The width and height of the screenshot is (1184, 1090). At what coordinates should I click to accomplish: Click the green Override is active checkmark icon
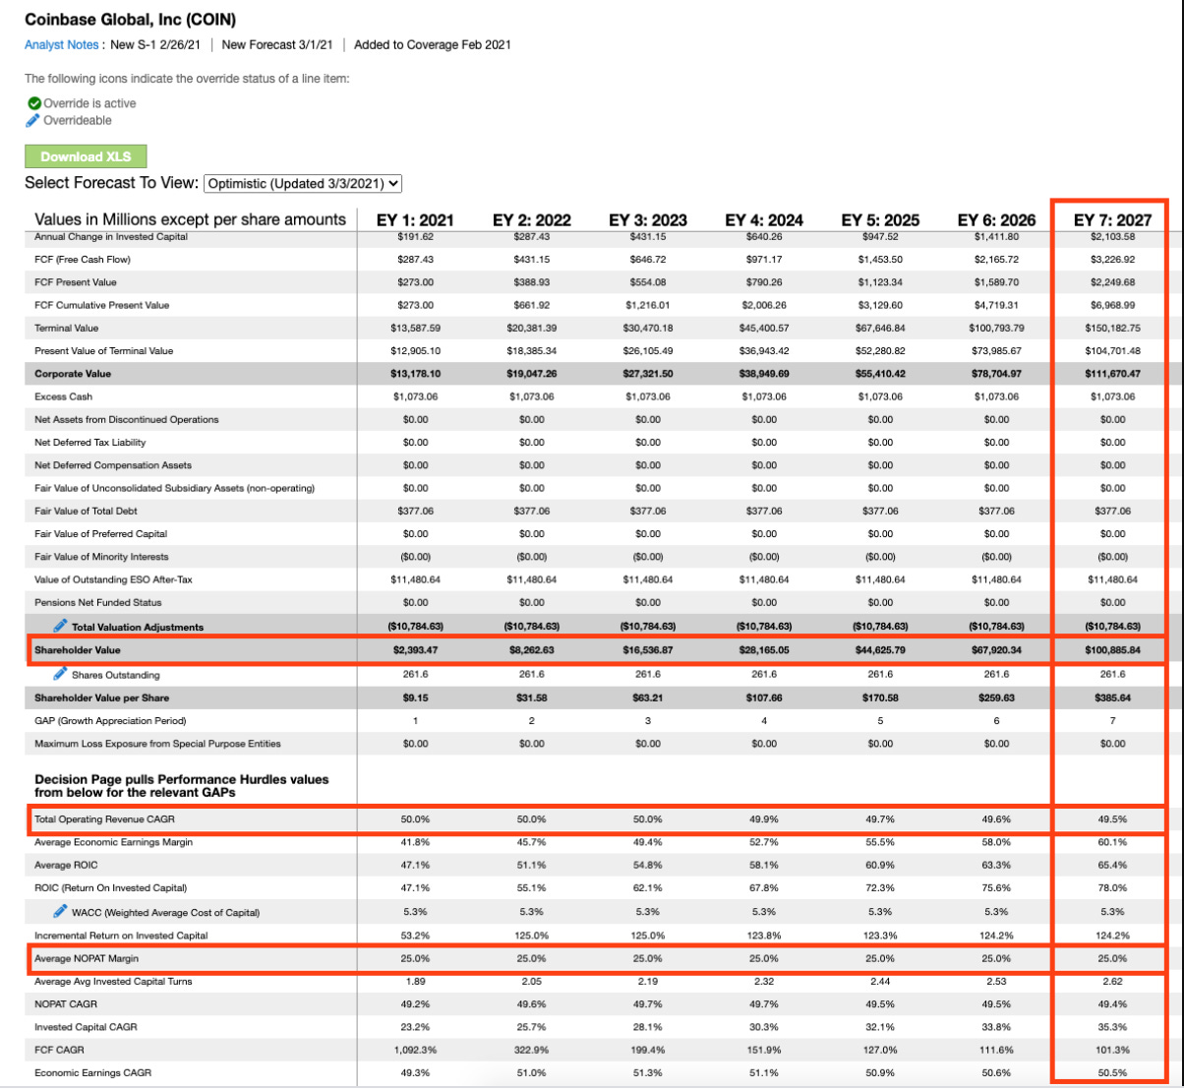pos(34,103)
